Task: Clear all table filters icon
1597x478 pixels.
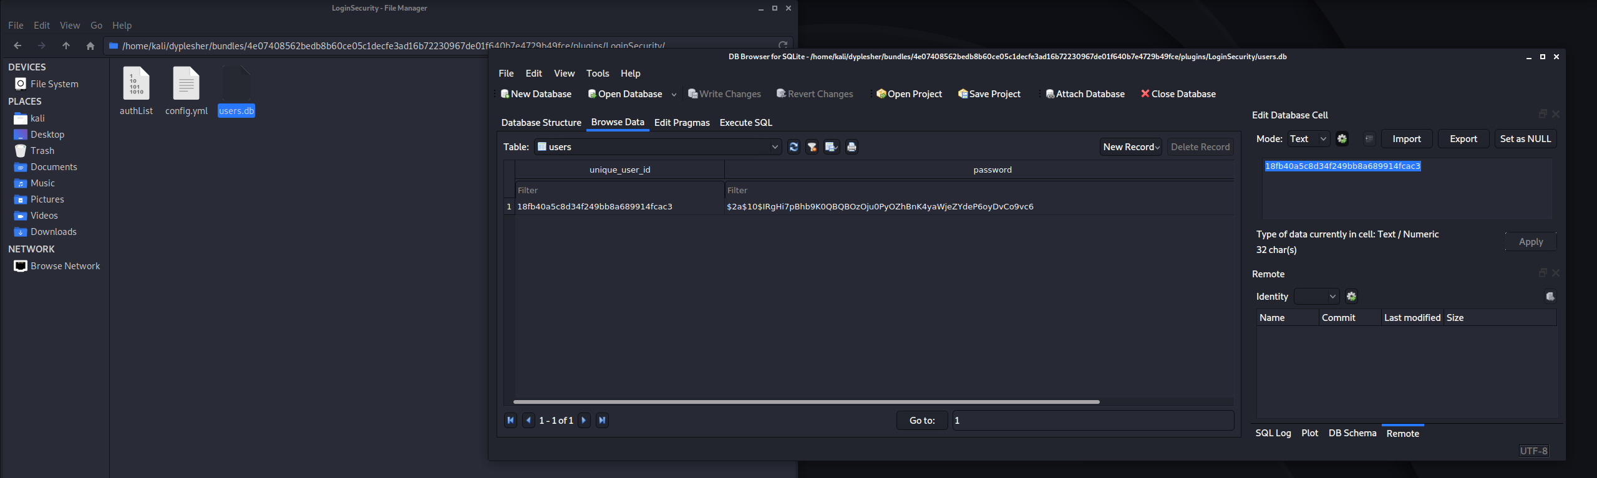Action: coord(812,147)
